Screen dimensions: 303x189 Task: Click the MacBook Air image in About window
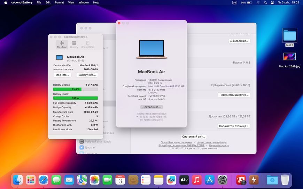(151, 49)
